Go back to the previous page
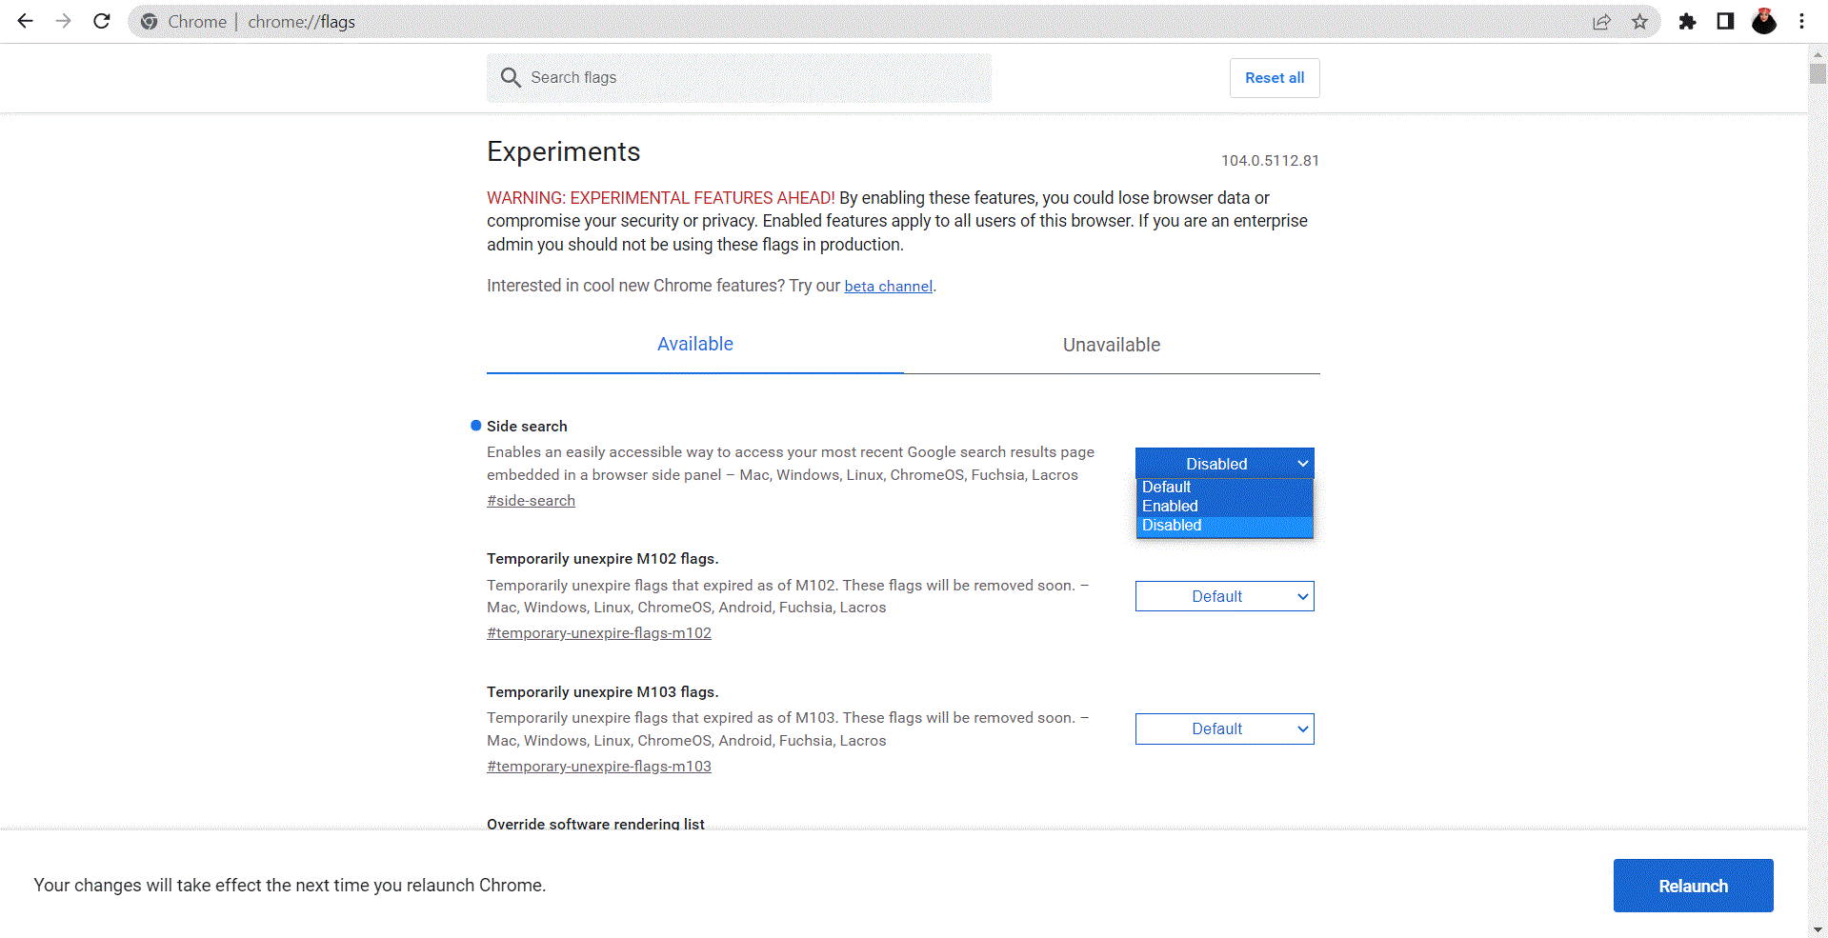 pyautogui.click(x=26, y=21)
